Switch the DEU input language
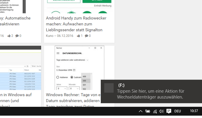Image resolution: width=202 pixels, height=118 pixels. coord(178,111)
